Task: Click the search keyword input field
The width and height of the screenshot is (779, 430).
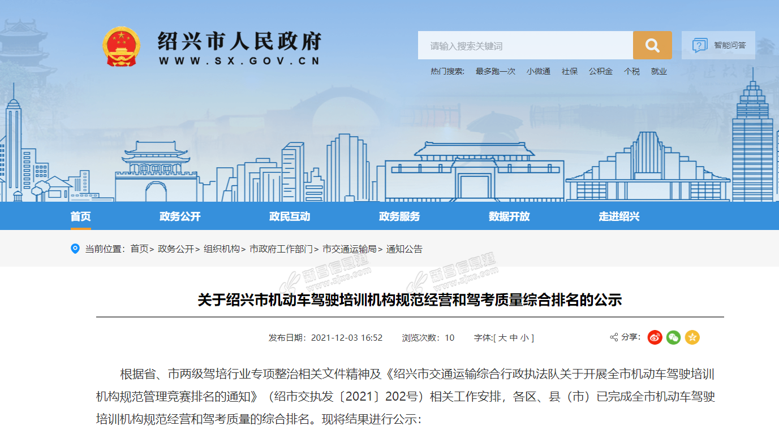Action: click(x=525, y=46)
